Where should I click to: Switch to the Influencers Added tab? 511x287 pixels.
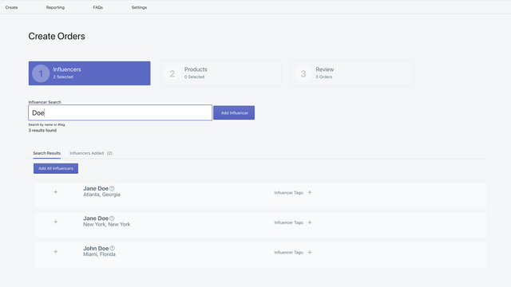pyautogui.click(x=91, y=153)
